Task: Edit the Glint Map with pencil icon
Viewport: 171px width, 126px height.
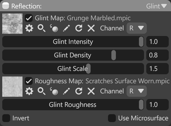Action: (x=66, y=28)
